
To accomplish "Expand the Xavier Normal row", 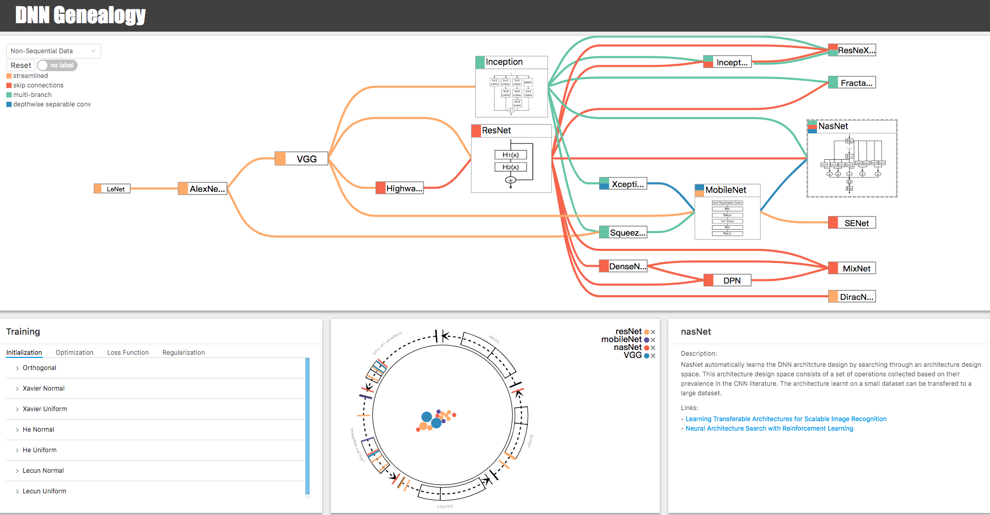I will coord(156,388).
